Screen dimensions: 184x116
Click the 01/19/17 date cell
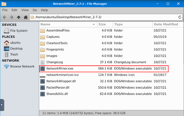[x=160, y=75]
